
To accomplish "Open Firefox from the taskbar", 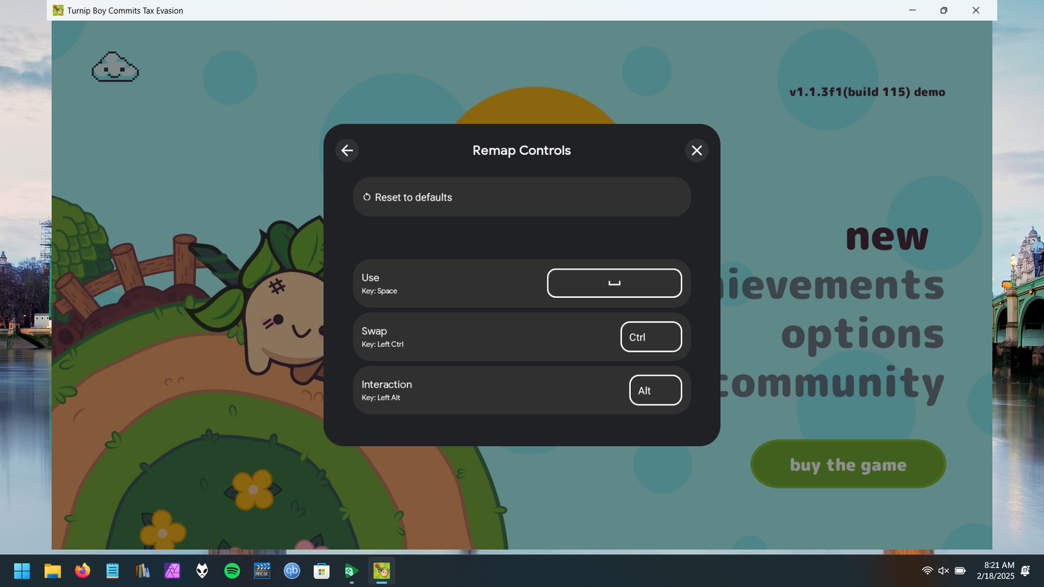I will [x=82, y=571].
